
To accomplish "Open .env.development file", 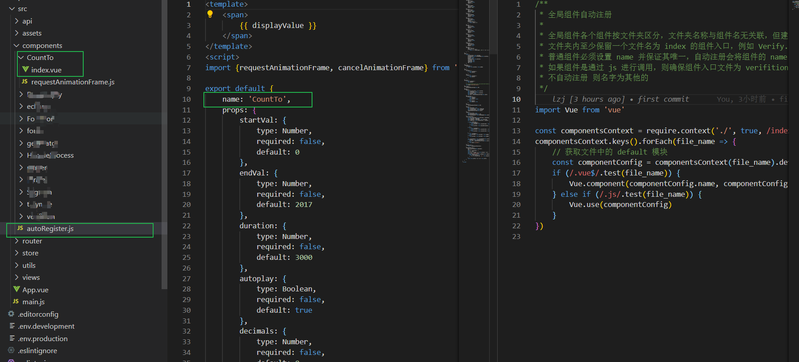I will 46,326.
